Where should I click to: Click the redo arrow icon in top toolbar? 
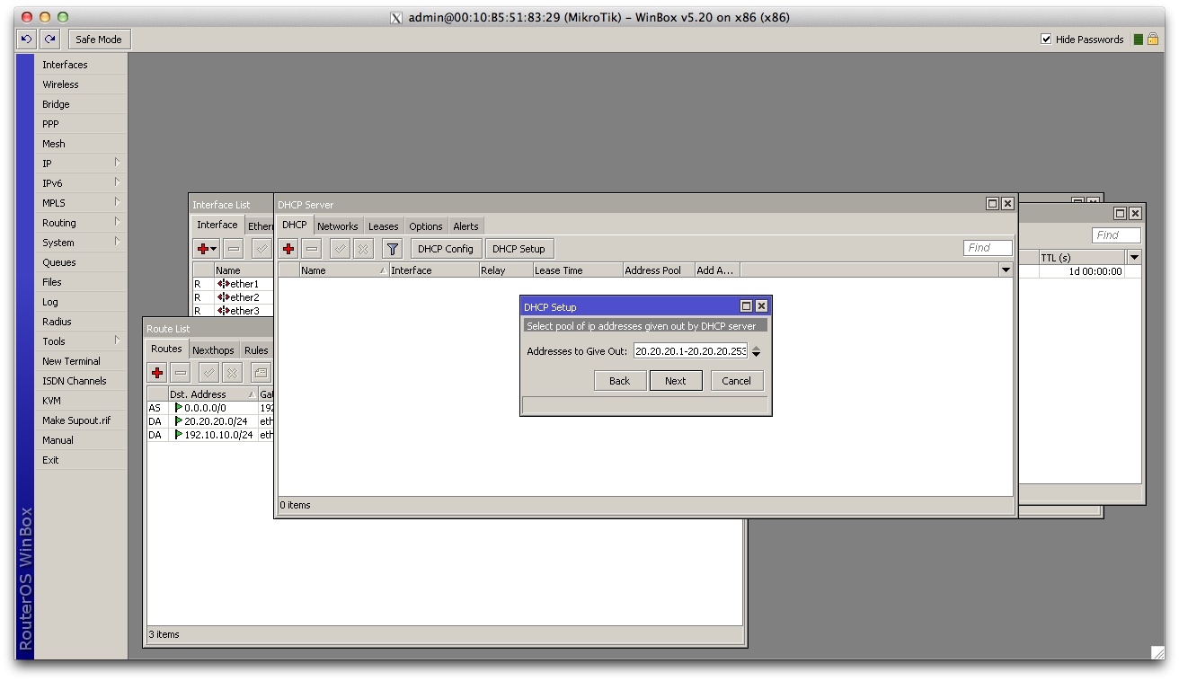(49, 40)
